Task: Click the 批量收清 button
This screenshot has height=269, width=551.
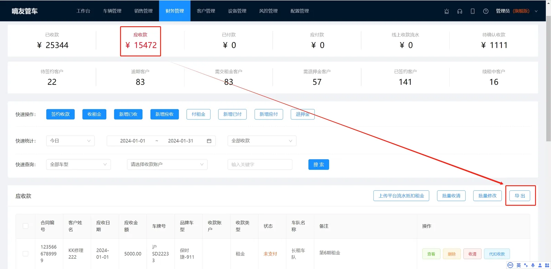Action: coord(451,196)
